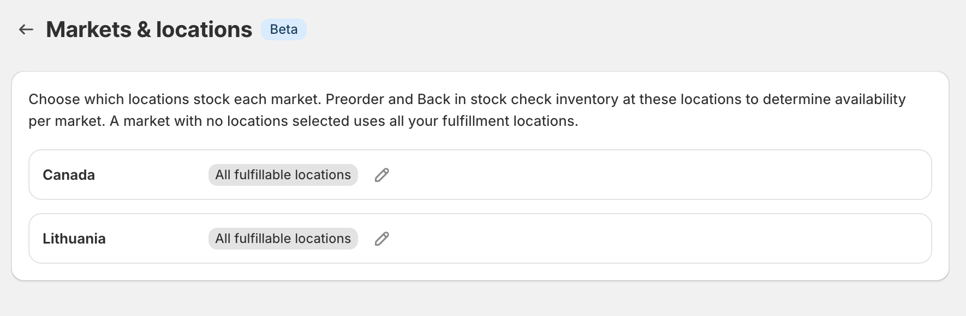Click the word Preorder in the description

pos(355,99)
